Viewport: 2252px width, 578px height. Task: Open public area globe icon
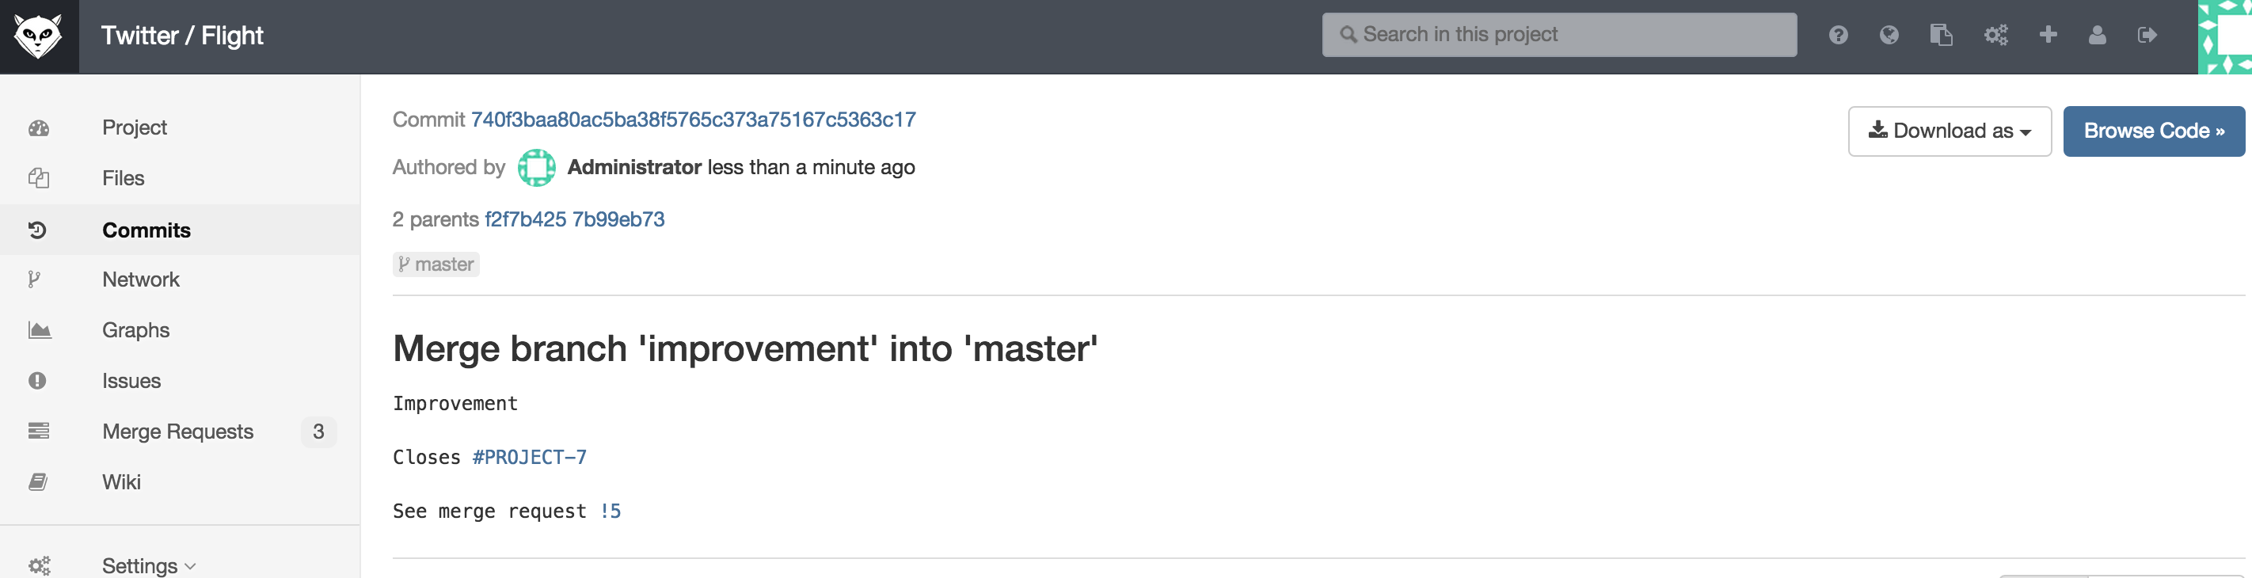pyautogui.click(x=1889, y=35)
